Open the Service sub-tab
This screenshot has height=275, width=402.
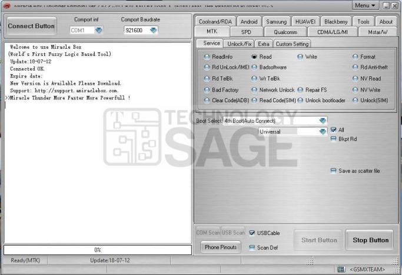(211, 43)
